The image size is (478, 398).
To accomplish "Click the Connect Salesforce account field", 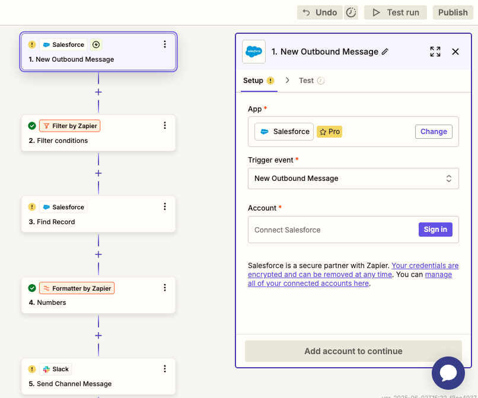I will tap(353, 230).
